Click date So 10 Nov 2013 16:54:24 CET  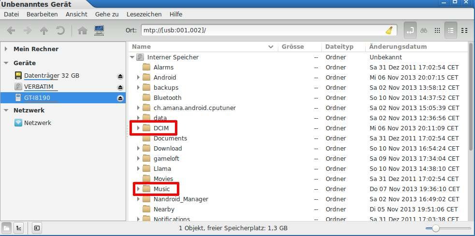point(414,148)
